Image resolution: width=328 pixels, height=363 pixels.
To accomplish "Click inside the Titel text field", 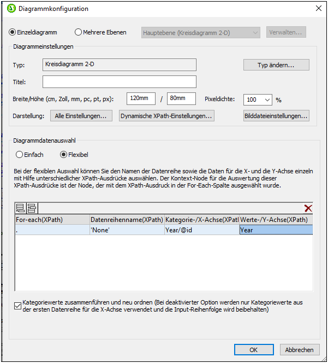I will click(119, 82).
